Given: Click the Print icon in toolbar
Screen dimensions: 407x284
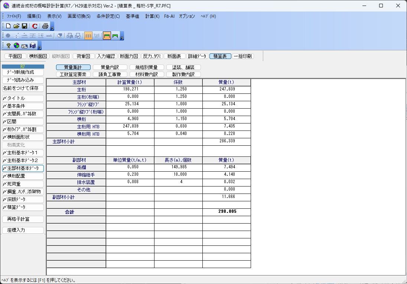Looking at the screenshot, I should click(x=45, y=26).
